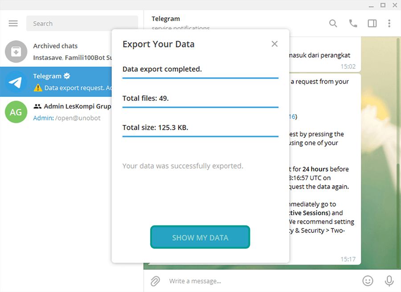
Task: Click the Export Your Data dialog title
Action: point(158,44)
